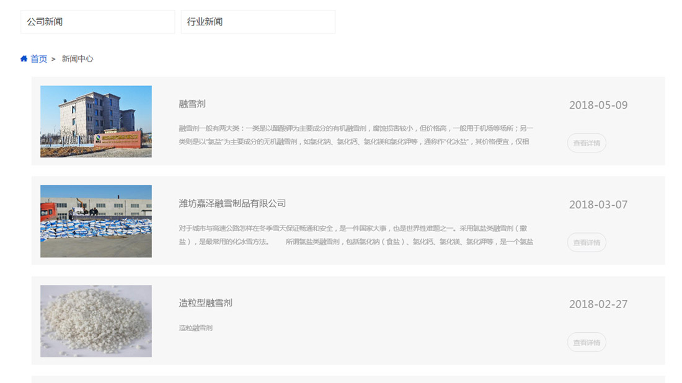Go to 首页 via breadcrumb link
This screenshot has height=383, width=682.
click(x=38, y=59)
